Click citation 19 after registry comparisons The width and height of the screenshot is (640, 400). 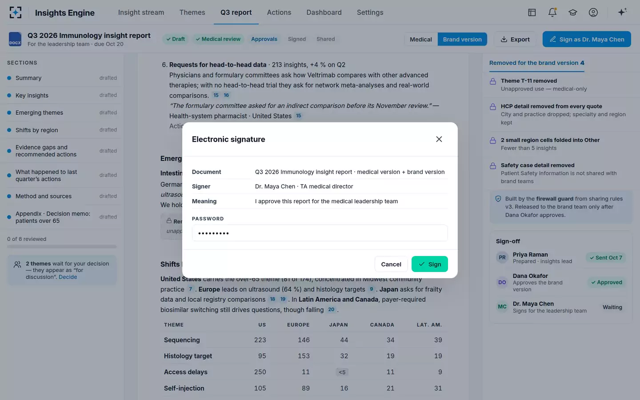[283, 299]
